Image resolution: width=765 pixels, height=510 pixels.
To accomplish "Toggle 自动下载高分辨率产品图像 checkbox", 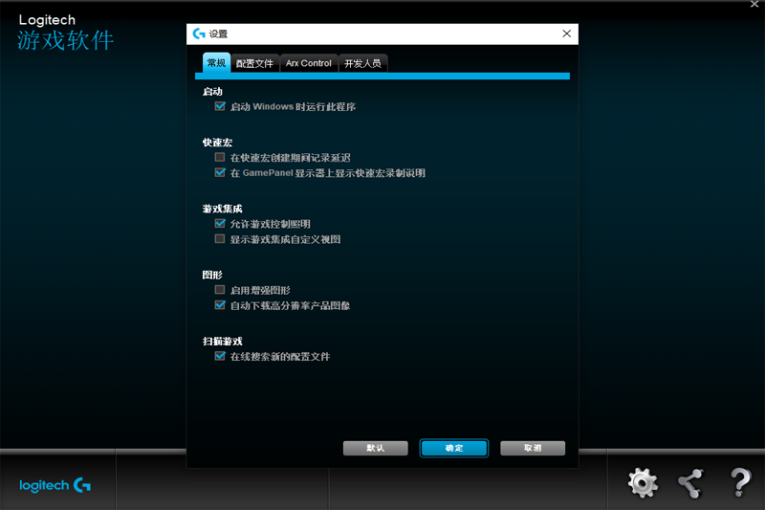I will pyautogui.click(x=220, y=305).
